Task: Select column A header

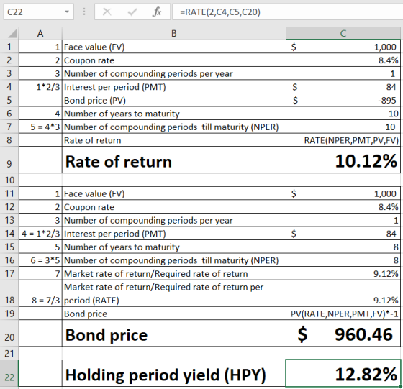Action: (40, 33)
